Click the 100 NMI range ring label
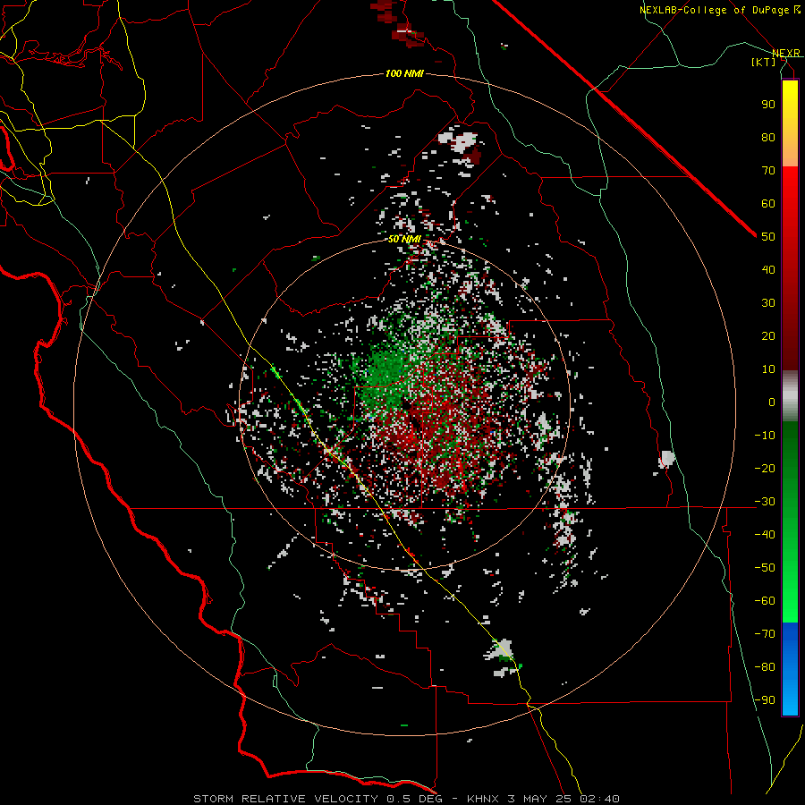805x805 pixels. (404, 74)
